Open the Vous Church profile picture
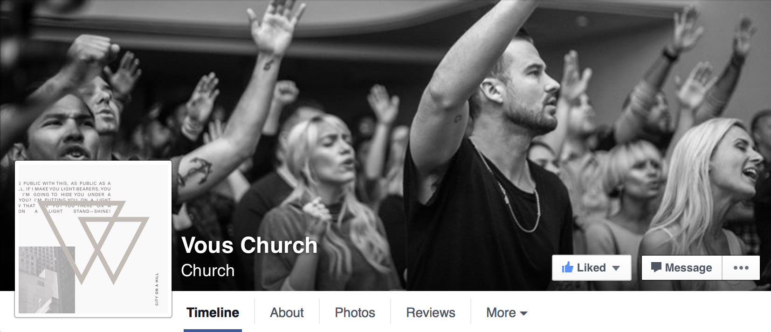This screenshot has width=771, height=332. point(93,239)
